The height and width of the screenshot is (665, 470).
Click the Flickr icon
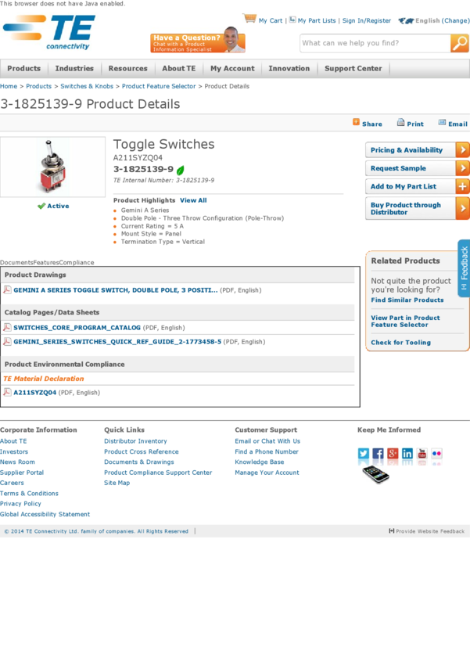point(436,454)
